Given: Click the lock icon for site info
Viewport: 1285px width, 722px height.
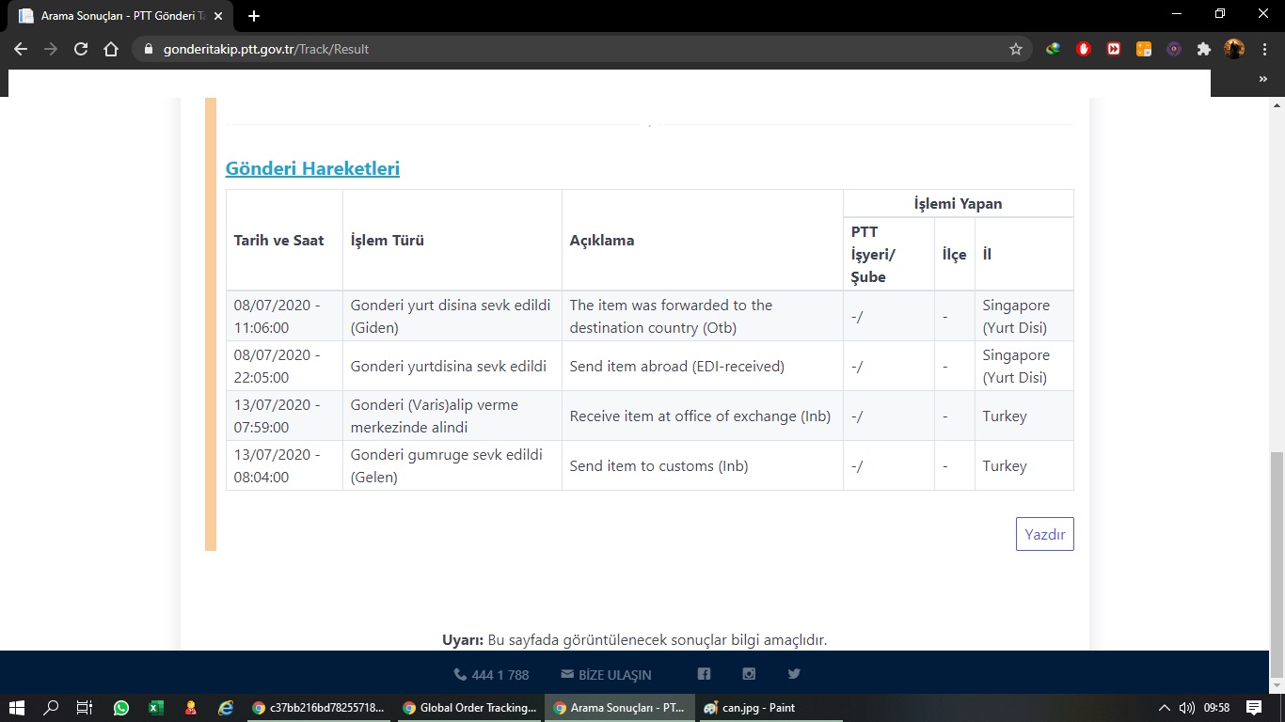Looking at the screenshot, I should point(149,49).
